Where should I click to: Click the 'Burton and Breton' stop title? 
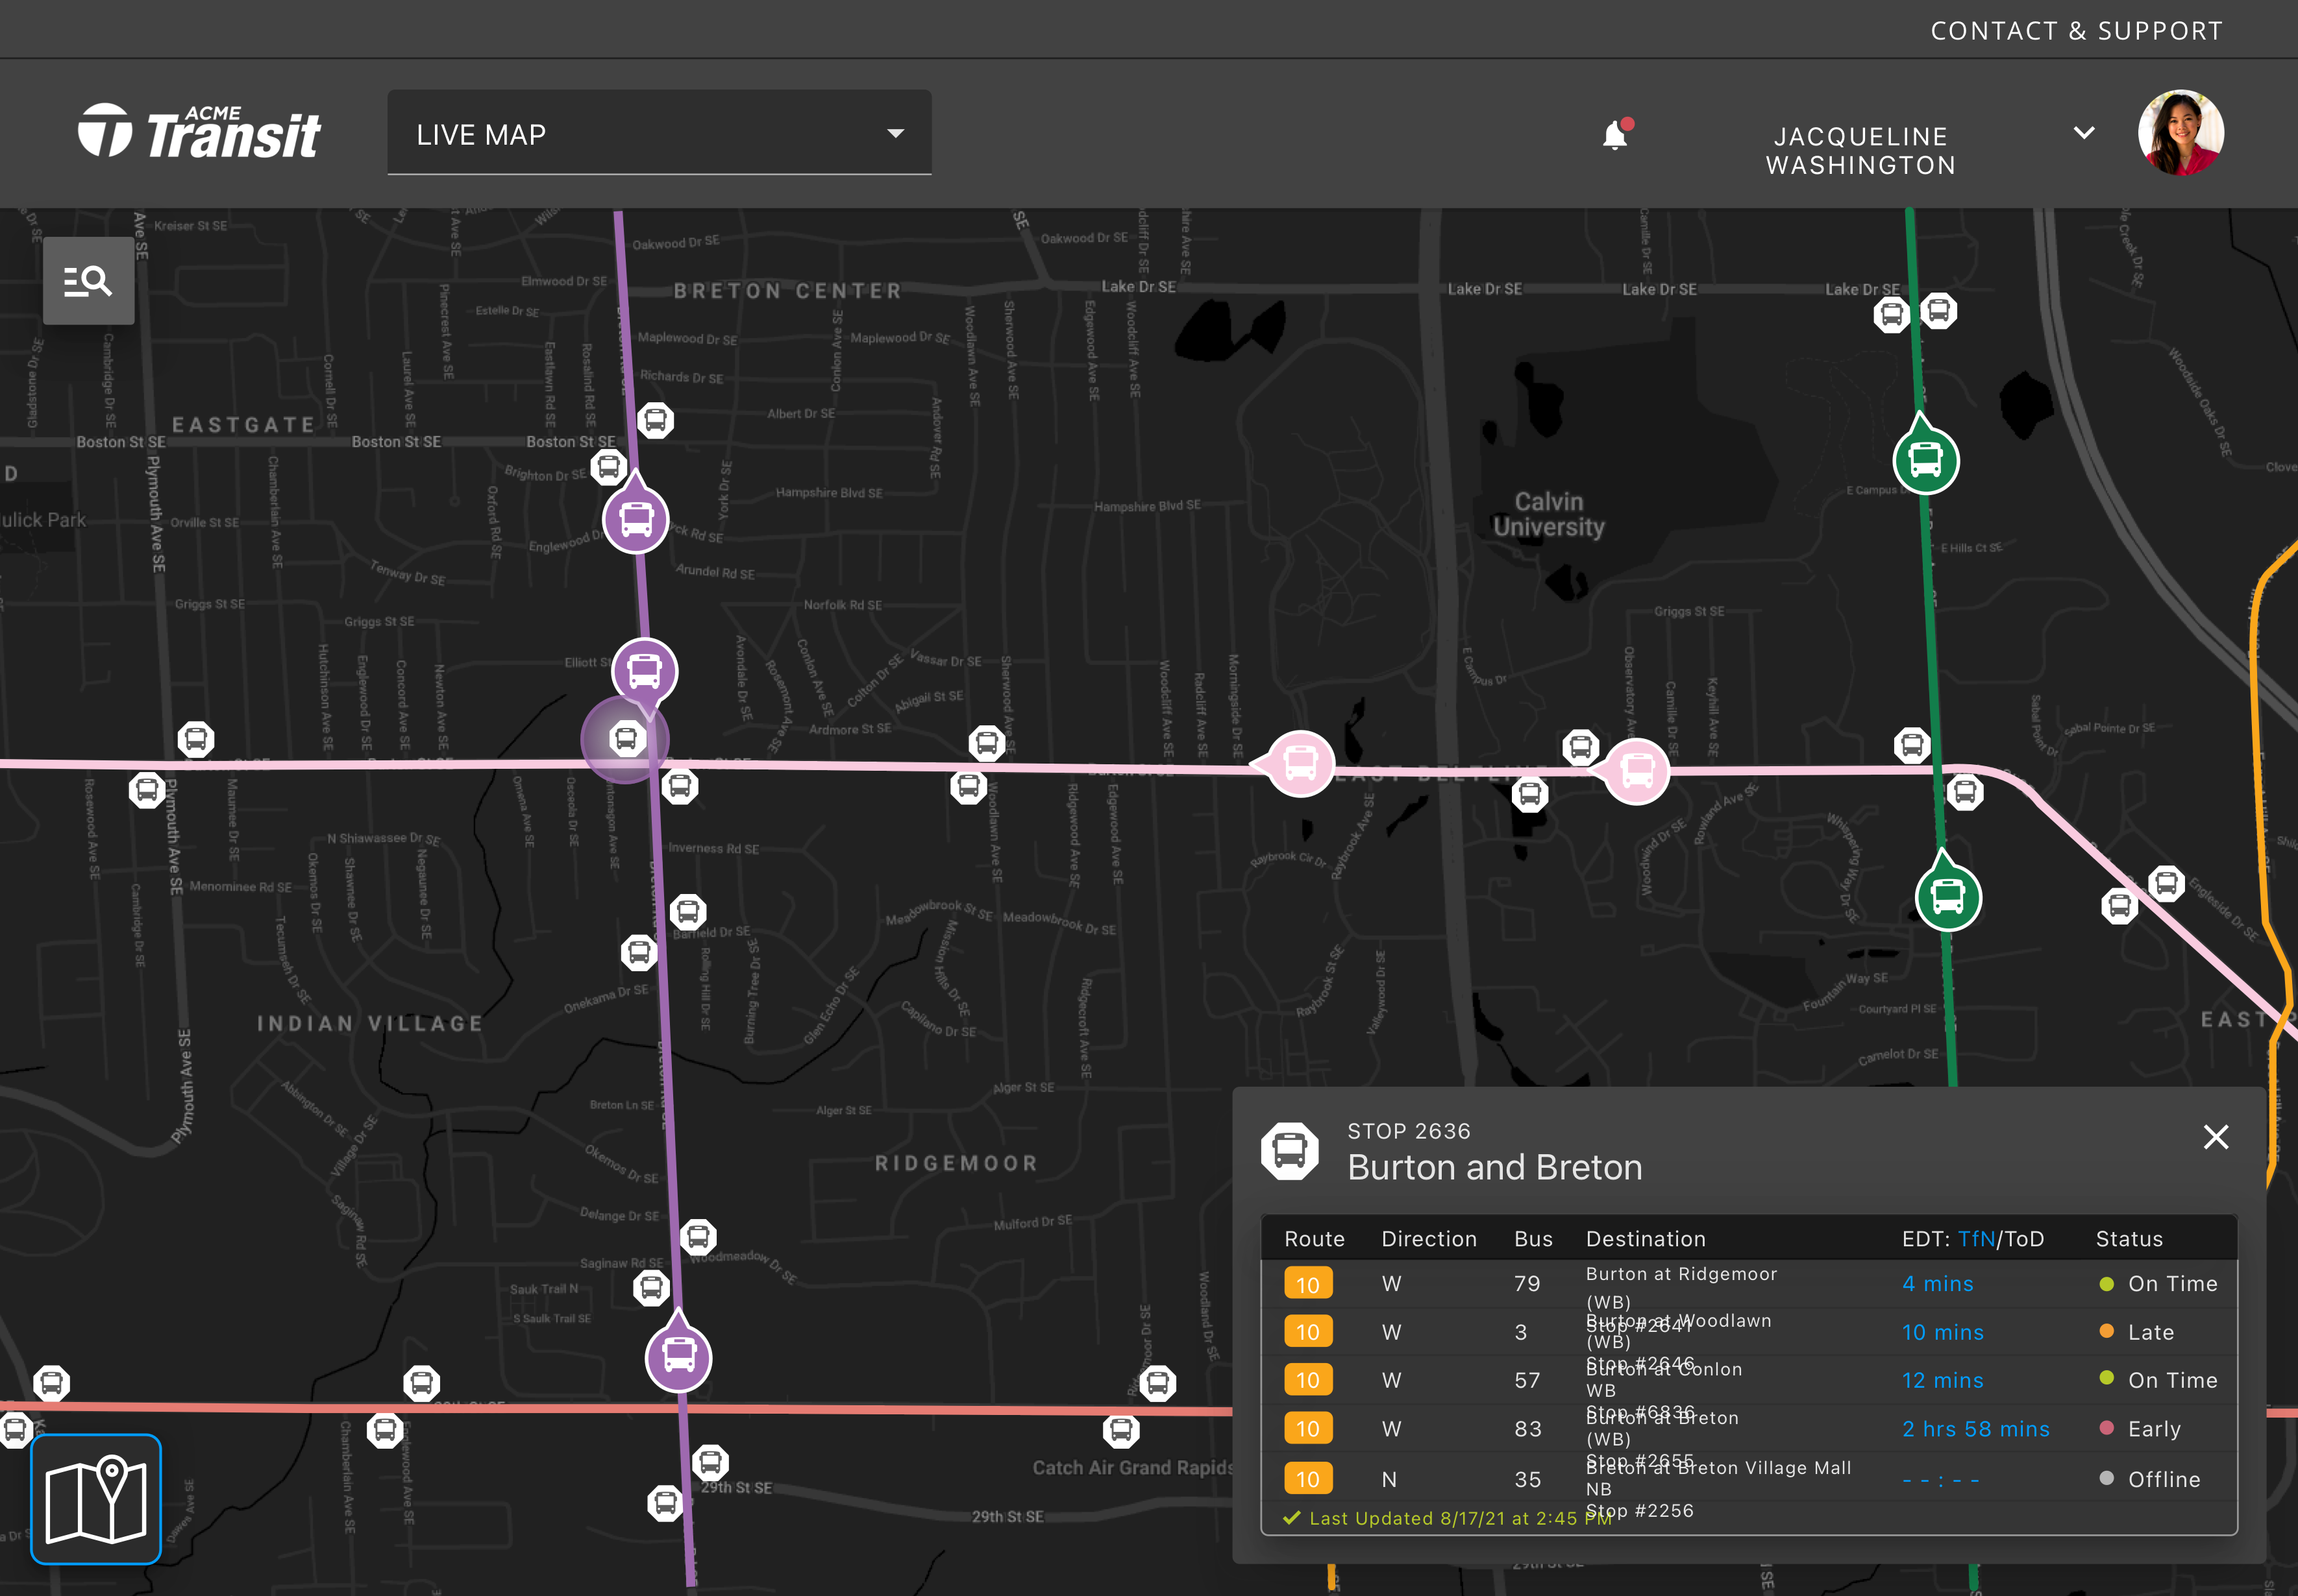[1494, 1168]
